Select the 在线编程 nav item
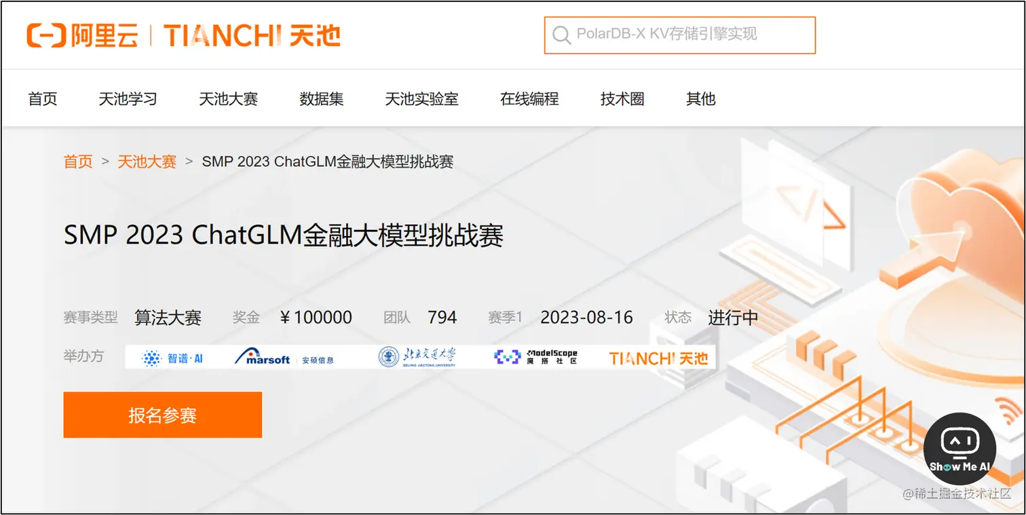This screenshot has height=515, width=1026. click(x=529, y=99)
